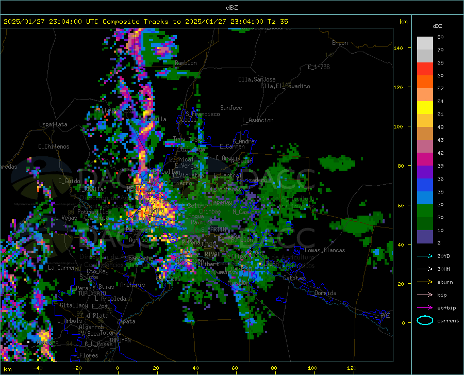Select the purple 36–39 dBZ swatch

(425, 172)
